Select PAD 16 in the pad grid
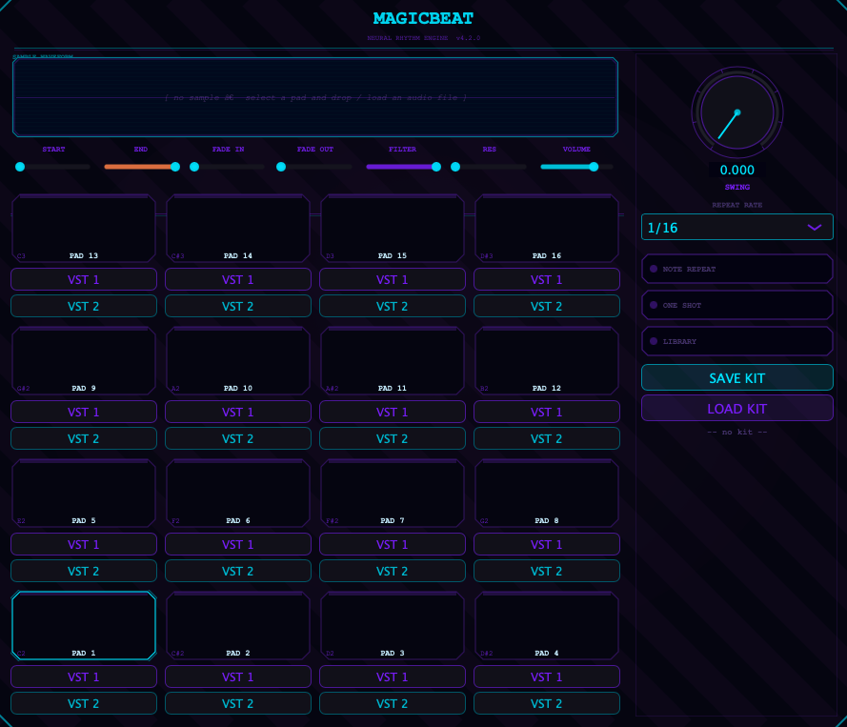Viewport: 847px width, 727px height. [546, 228]
